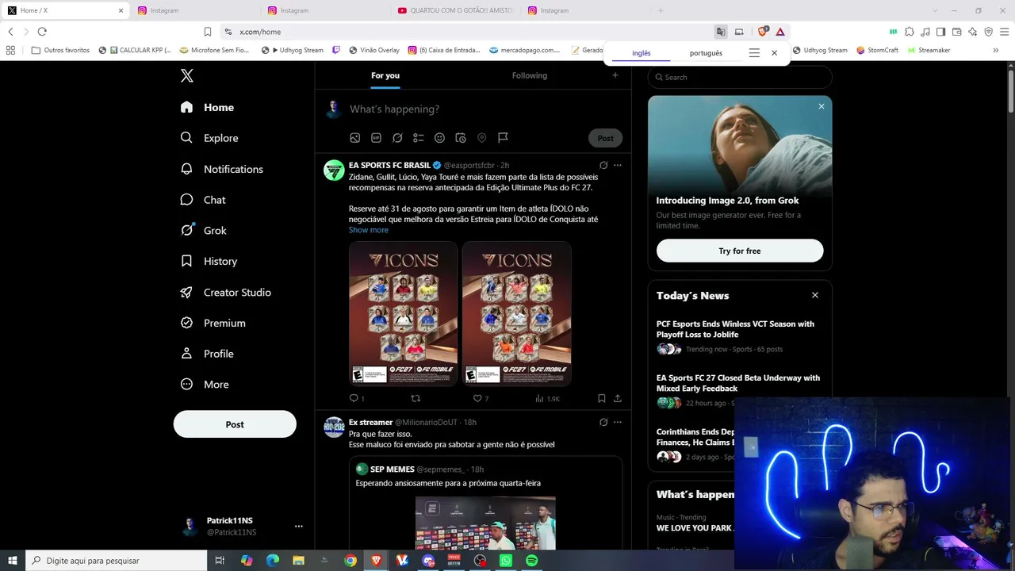Open Brave Shields for this site
The width and height of the screenshot is (1015, 571).
click(x=763, y=32)
